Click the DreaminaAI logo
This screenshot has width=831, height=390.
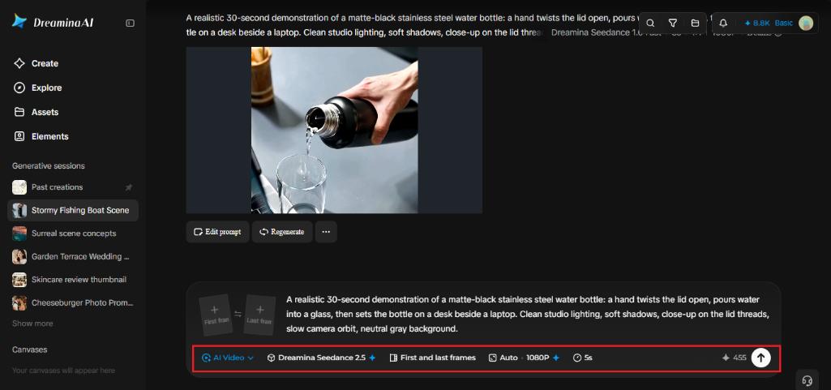click(x=53, y=22)
